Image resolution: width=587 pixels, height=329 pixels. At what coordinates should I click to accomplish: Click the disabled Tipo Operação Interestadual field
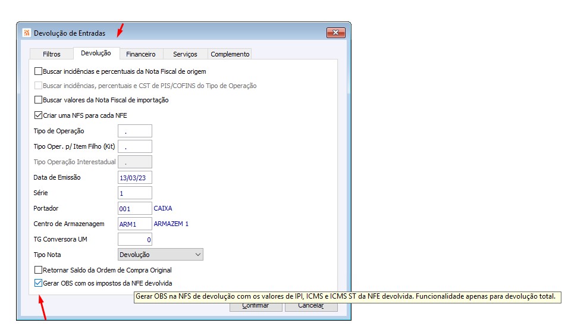point(135,162)
